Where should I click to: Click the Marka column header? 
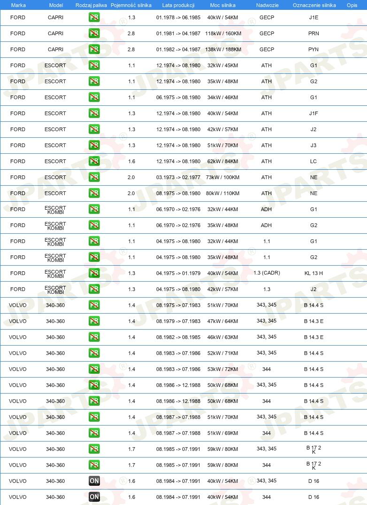(18, 5)
